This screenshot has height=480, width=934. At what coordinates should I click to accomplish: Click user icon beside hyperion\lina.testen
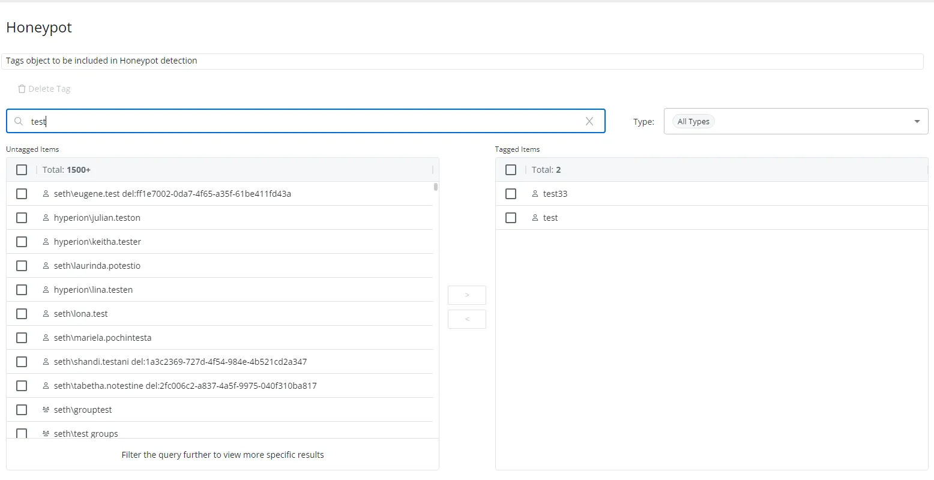click(46, 290)
